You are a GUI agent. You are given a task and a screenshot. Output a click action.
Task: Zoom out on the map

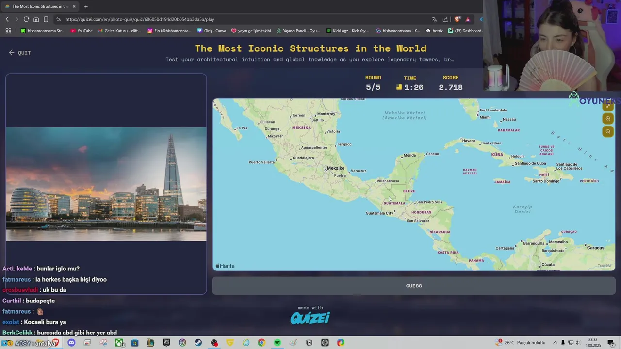point(608,131)
